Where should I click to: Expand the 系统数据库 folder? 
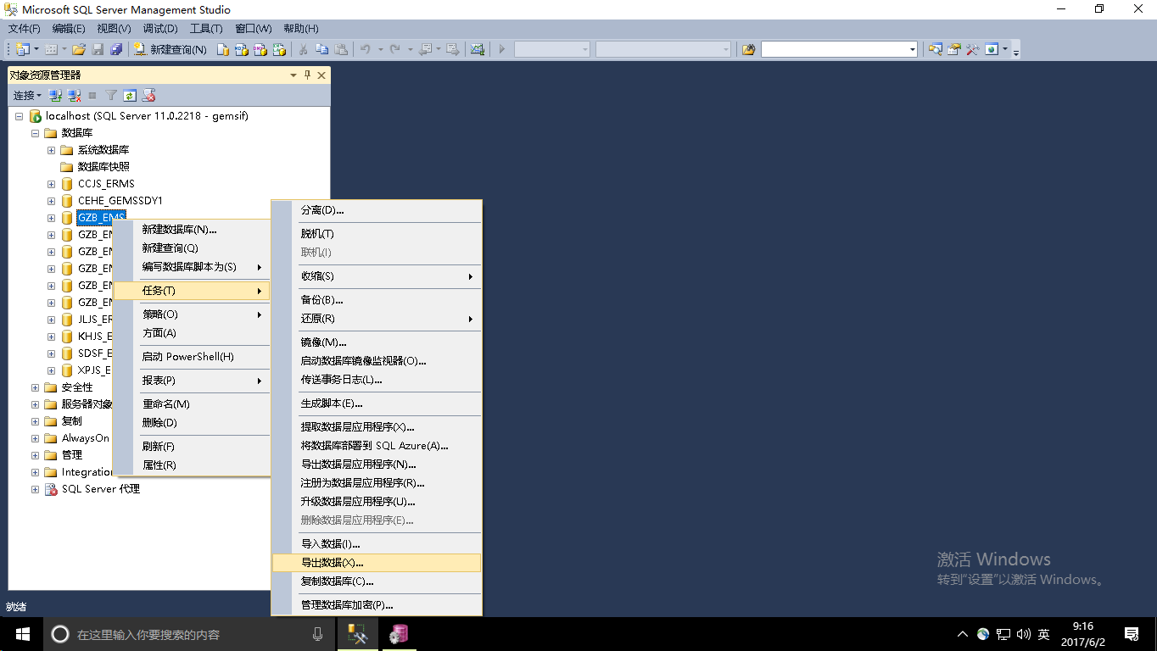52,150
